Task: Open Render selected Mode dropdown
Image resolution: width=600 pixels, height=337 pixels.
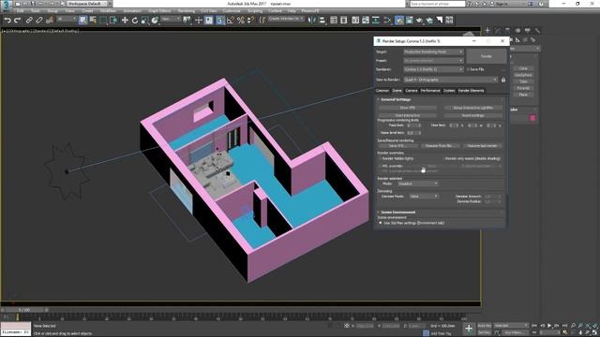Action: (x=418, y=183)
